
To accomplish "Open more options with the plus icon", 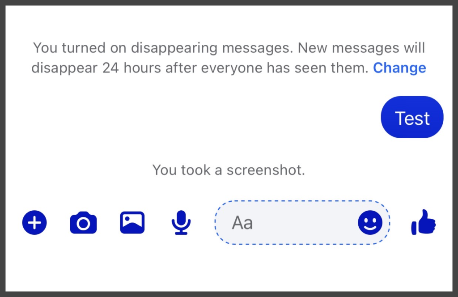I will (34, 223).
